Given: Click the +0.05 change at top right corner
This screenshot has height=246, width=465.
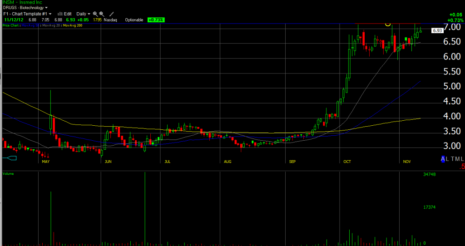Looking at the screenshot, I should [x=456, y=15].
